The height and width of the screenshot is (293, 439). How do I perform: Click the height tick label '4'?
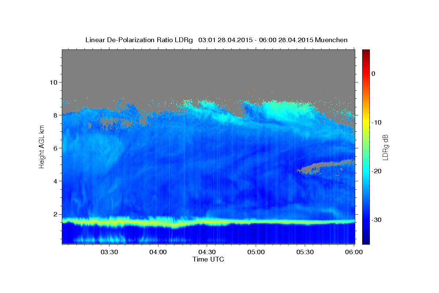(56, 181)
